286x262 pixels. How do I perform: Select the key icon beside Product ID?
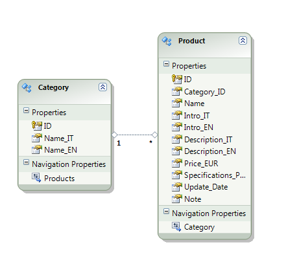(x=177, y=79)
